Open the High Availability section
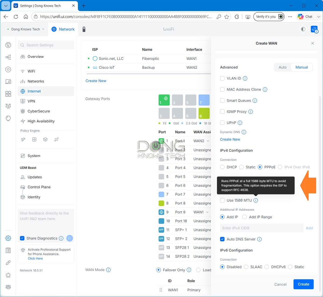The width and height of the screenshot is (323, 297). pyautogui.click(x=46, y=121)
